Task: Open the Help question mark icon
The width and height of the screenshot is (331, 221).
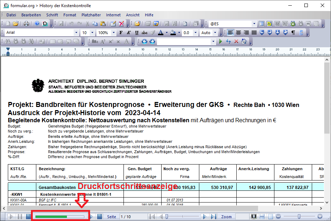Action: pos(37,24)
